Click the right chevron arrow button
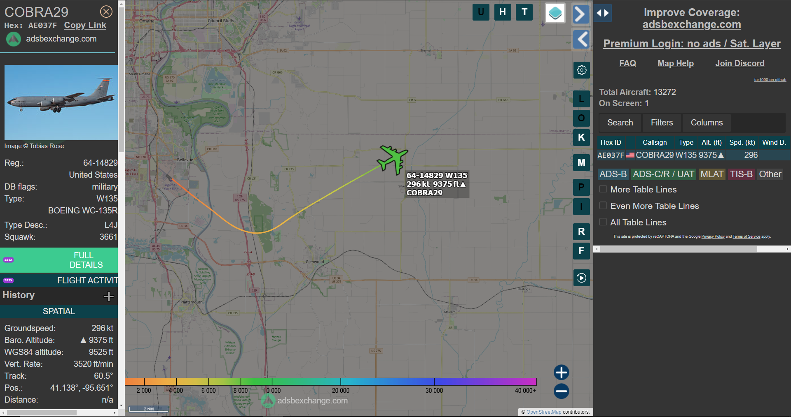791x417 pixels. pos(581,14)
